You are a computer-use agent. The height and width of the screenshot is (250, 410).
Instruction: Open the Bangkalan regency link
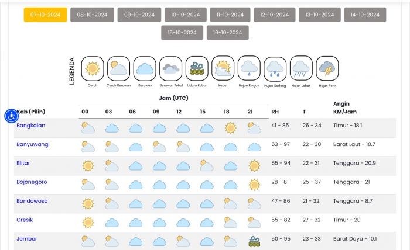pyautogui.click(x=31, y=126)
